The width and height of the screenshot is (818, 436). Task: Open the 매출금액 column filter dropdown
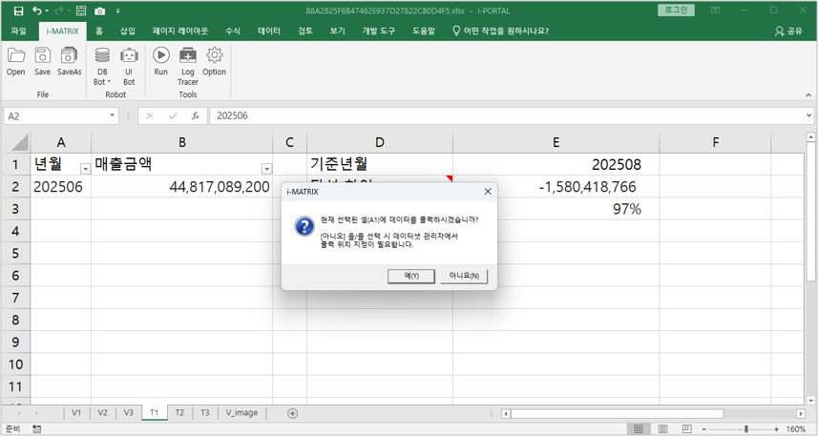coord(266,168)
